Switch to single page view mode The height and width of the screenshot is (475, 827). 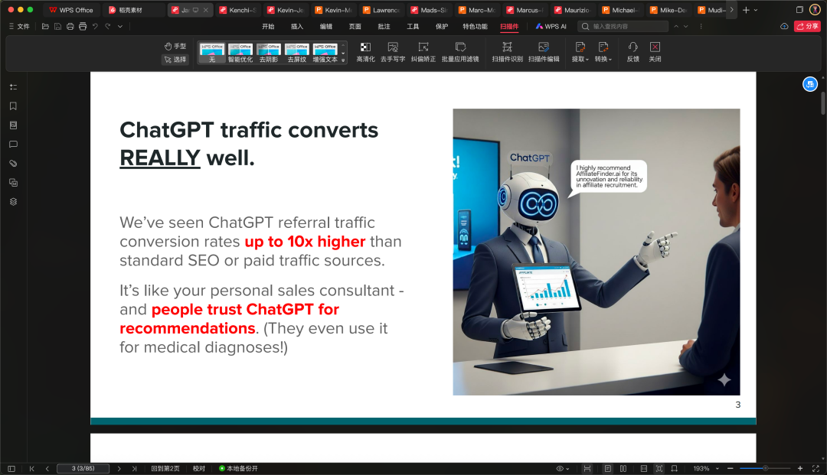[607, 468]
